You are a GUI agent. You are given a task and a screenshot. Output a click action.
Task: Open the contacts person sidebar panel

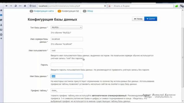coord(1,25)
